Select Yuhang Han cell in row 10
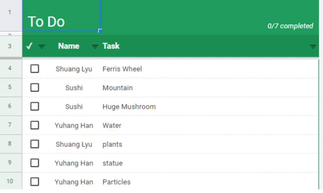Screen dimensions: 323x193 pos(74,182)
